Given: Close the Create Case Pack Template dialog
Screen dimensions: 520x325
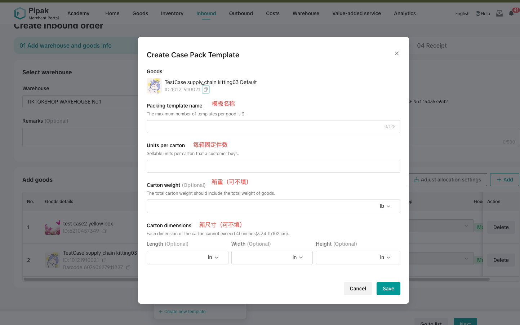Looking at the screenshot, I should point(396,53).
